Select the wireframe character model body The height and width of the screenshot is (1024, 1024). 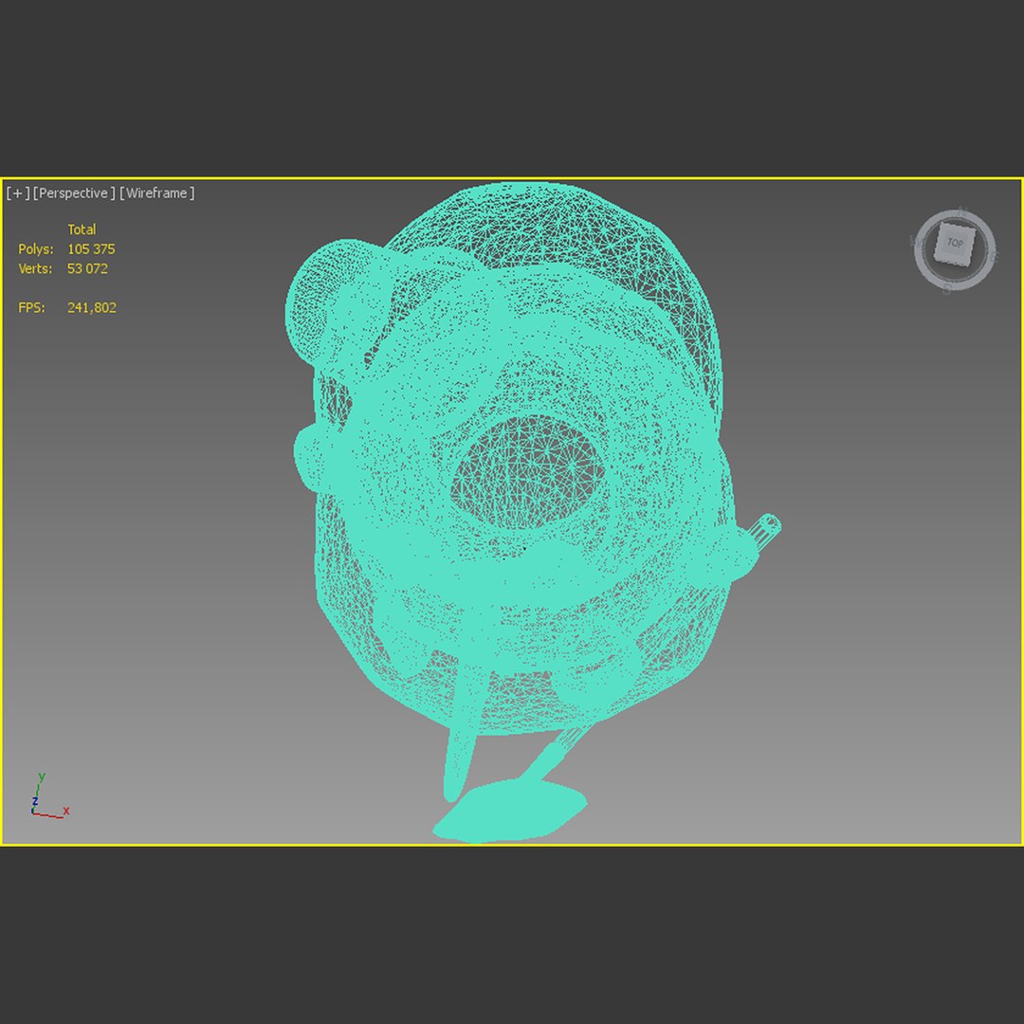tap(522, 457)
